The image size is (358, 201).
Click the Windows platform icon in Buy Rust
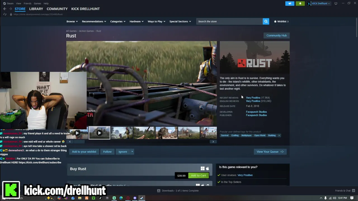click(x=202, y=168)
